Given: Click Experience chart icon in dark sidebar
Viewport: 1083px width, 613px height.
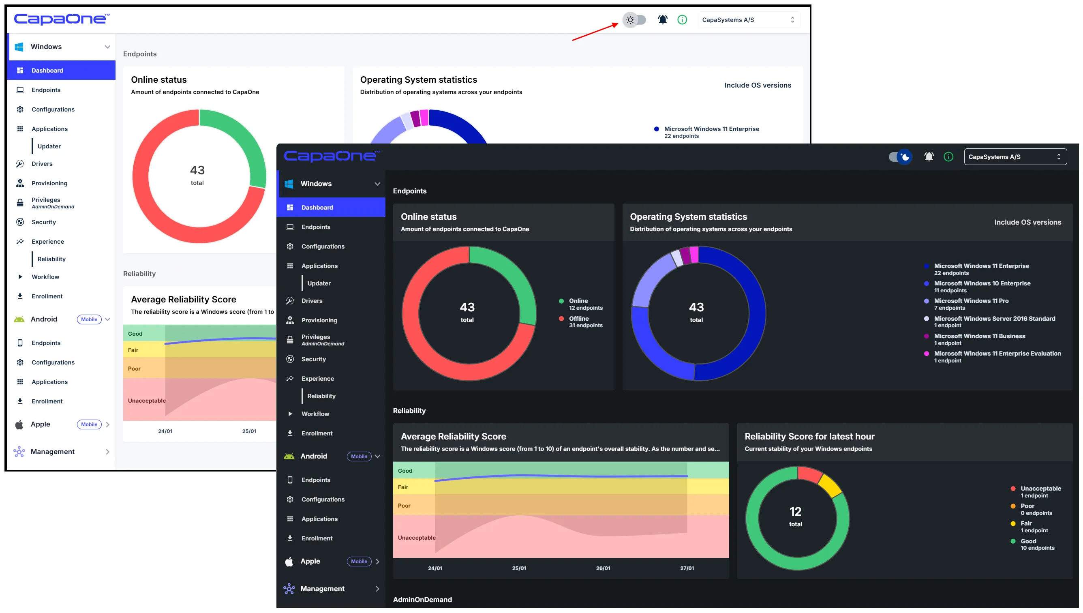Looking at the screenshot, I should point(289,379).
